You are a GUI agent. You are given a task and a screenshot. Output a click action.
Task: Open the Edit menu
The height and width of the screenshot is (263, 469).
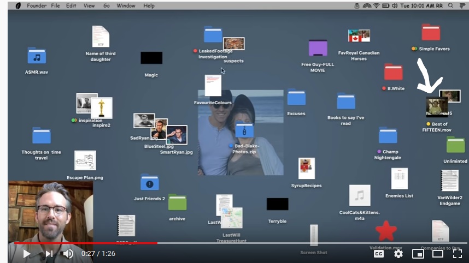point(71,5)
